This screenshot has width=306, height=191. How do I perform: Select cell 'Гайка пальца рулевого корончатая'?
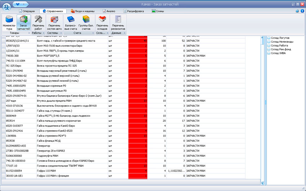point(72,121)
